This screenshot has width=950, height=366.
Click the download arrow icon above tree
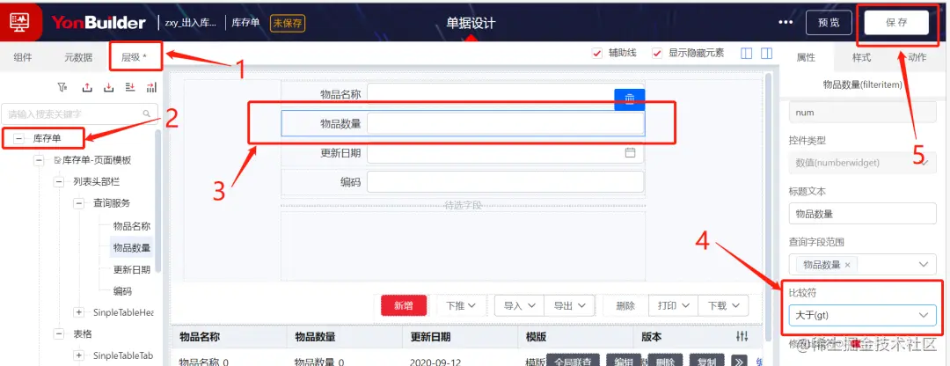point(109,88)
